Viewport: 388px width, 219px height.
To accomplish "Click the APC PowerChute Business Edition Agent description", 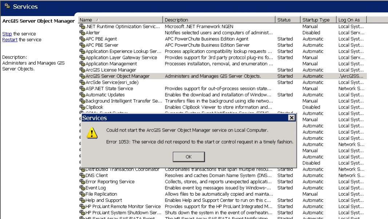I will (x=207, y=39).
